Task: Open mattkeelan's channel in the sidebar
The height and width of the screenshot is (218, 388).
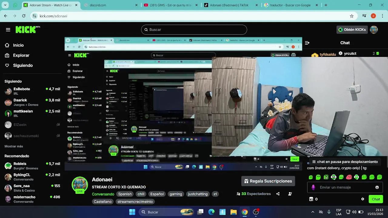Action: pyautogui.click(x=32, y=113)
